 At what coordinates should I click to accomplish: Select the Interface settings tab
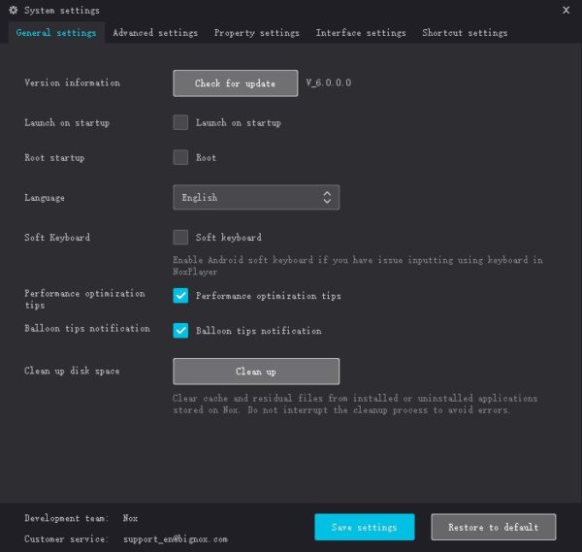click(361, 33)
